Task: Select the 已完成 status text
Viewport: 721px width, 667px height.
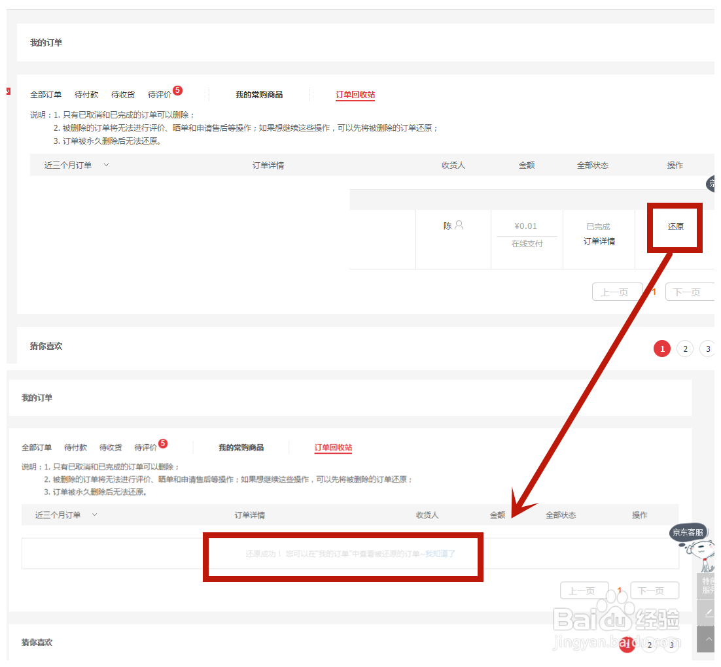Action: pyautogui.click(x=598, y=227)
